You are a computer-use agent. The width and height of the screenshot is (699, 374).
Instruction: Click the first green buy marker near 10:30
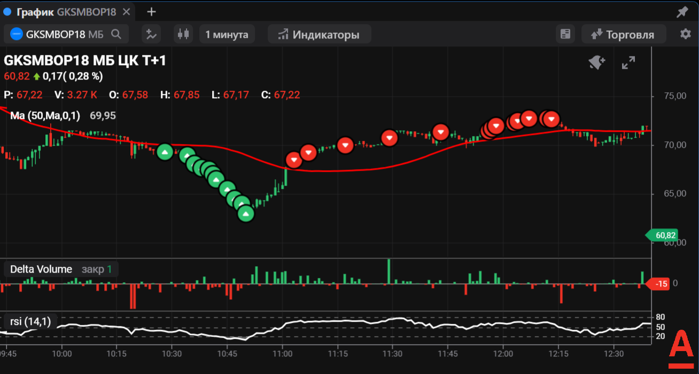tap(165, 153)
